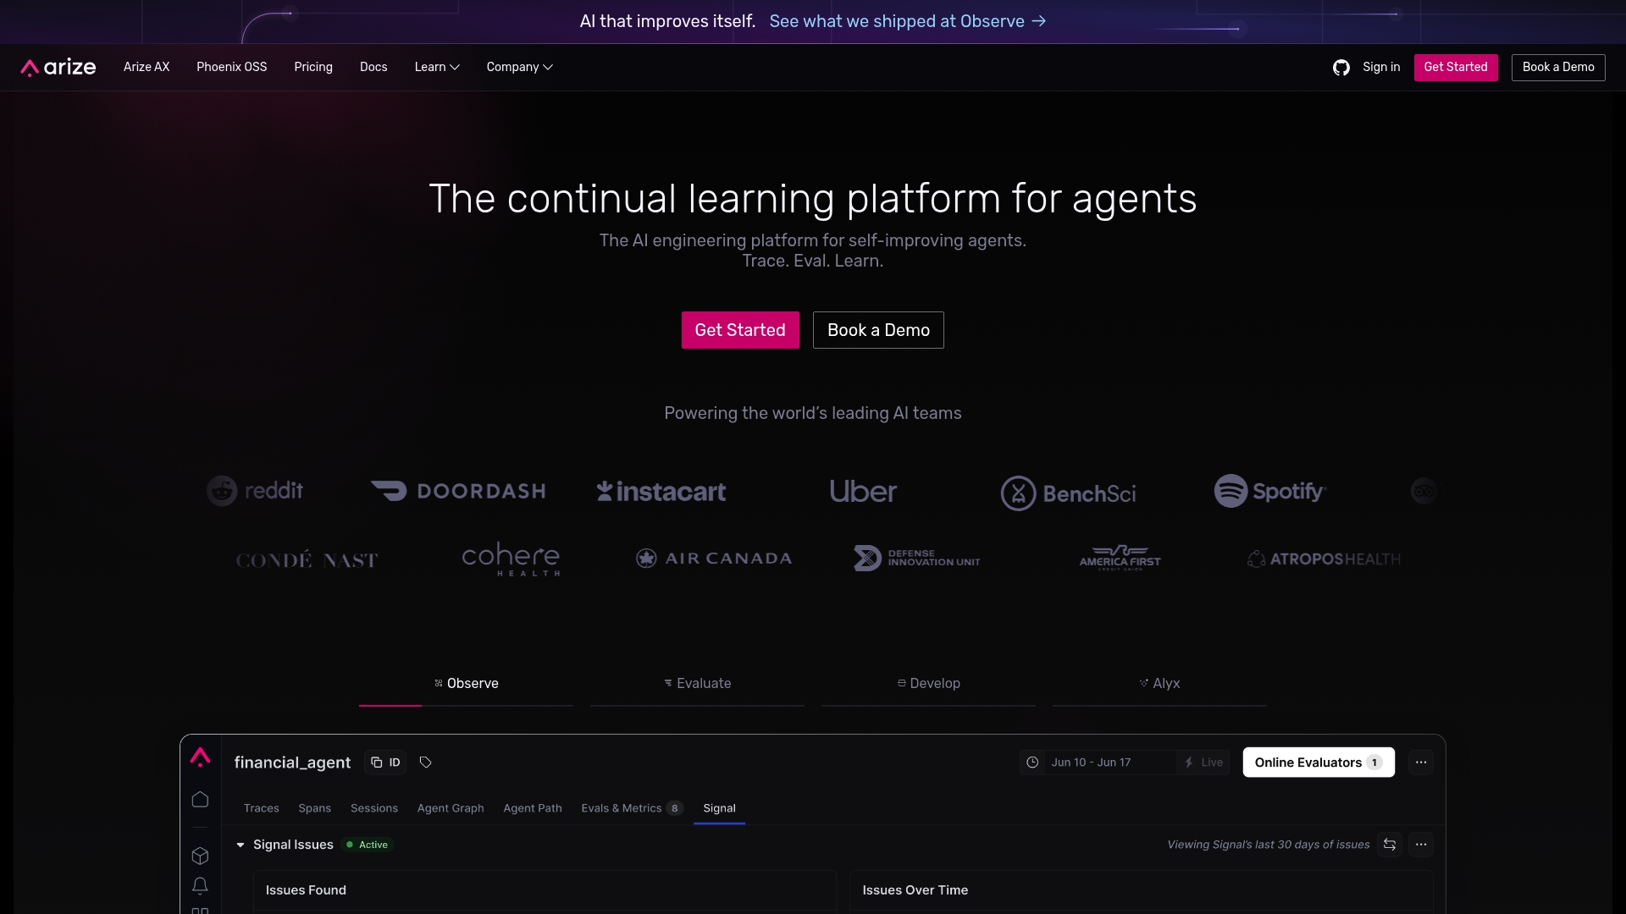The image size is (1626, 914).
Task: Copy the financial_agent ID
Action: pos(385,763)
